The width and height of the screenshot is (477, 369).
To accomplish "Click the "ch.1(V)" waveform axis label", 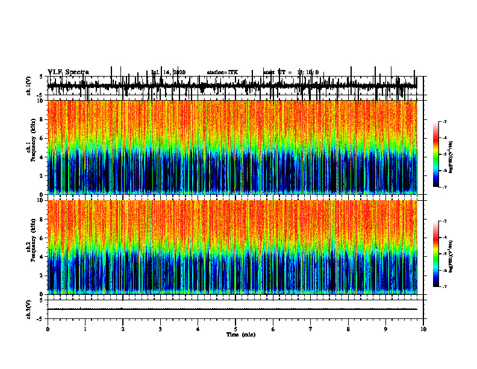I will 29,86.
